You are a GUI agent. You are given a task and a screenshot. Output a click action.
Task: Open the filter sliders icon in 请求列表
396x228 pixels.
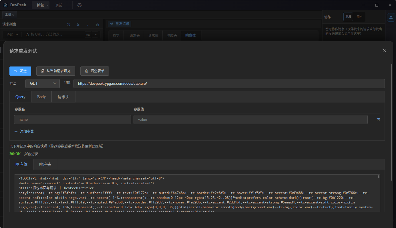[x=78, y=25]
